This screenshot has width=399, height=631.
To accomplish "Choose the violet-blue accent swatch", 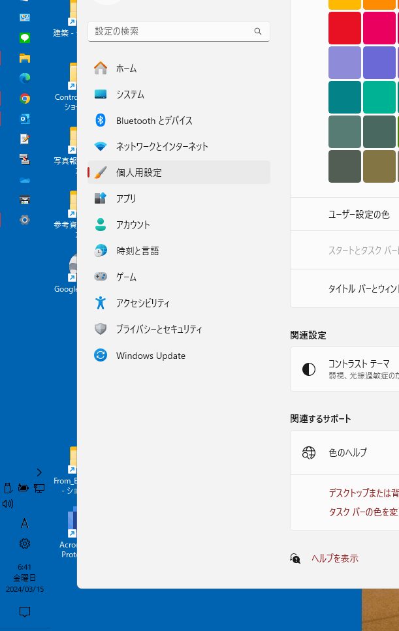I will coord(379,63).
